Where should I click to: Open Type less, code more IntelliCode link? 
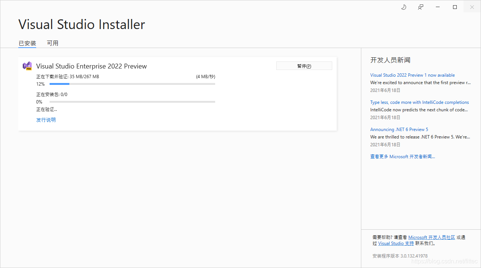[419, 102]
